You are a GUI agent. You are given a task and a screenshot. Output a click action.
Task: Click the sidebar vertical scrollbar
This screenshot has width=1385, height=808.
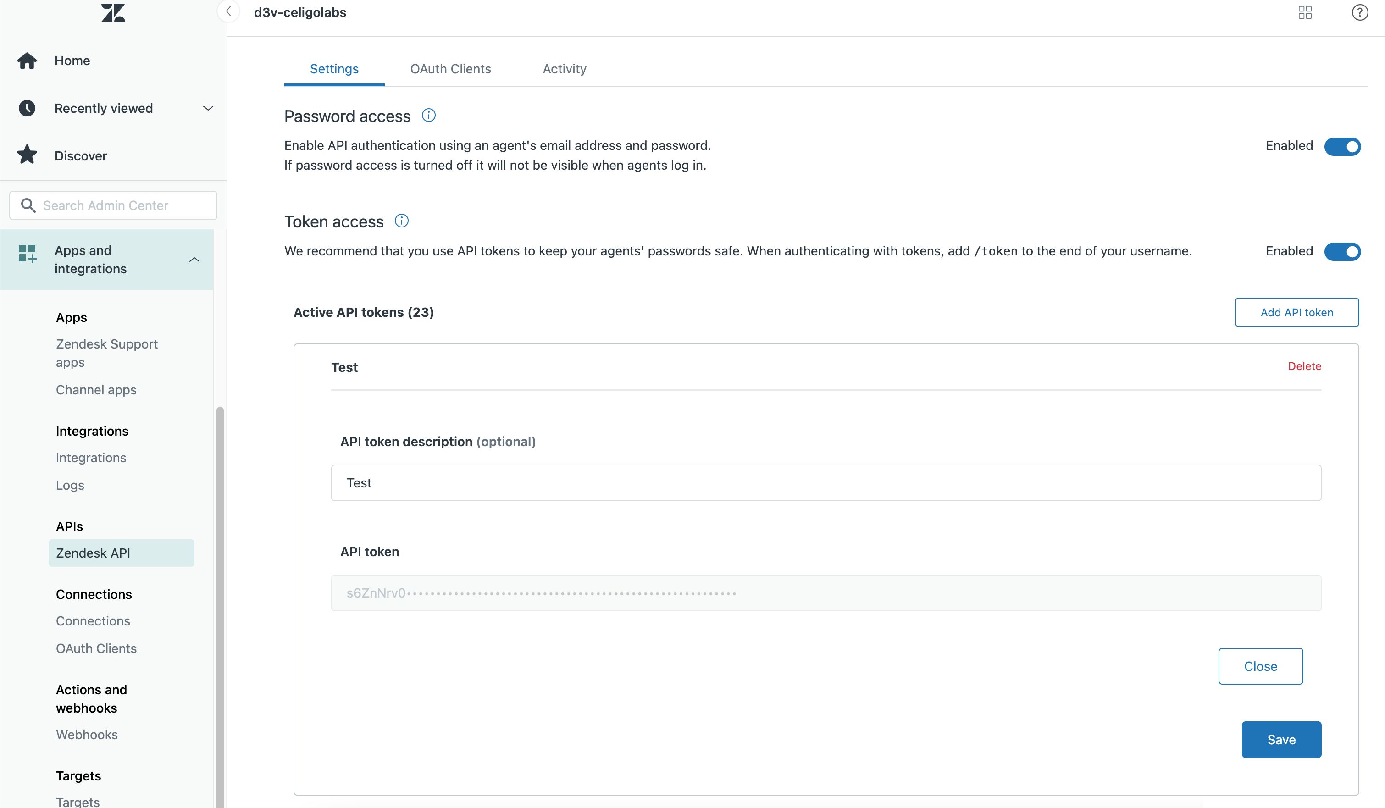(220, 607)
